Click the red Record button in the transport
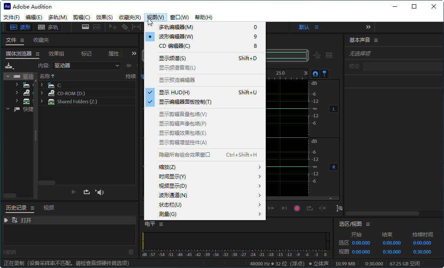The image size is (444, 268). coord(297,208)
